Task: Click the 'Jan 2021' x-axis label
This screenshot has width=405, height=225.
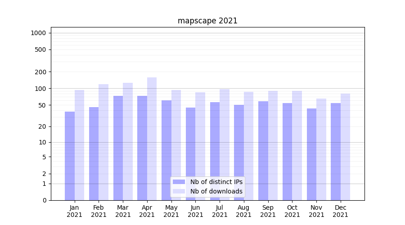Action: [75, 211]
